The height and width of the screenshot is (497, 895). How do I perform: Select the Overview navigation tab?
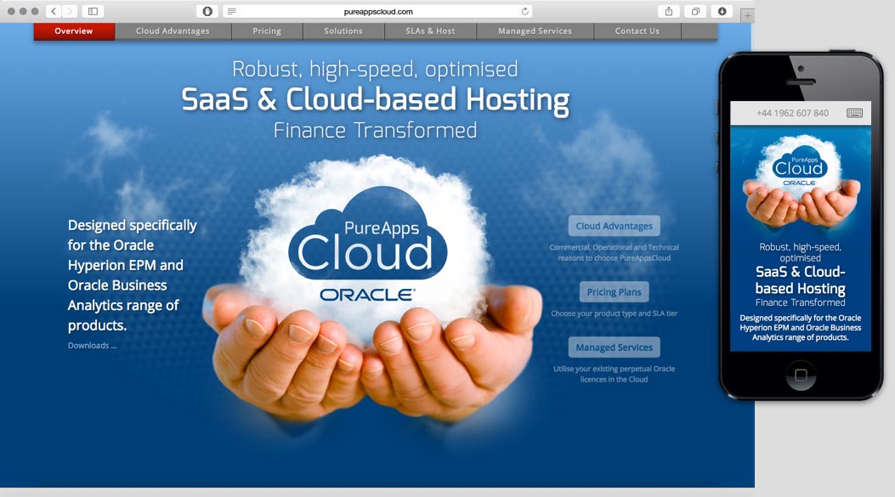point(74,31)
